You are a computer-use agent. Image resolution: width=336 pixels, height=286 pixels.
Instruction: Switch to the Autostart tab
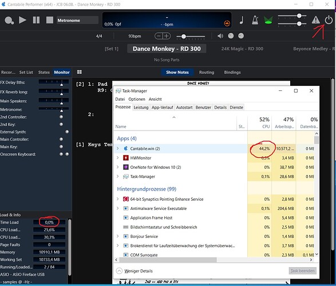click(x=184, y=108)
